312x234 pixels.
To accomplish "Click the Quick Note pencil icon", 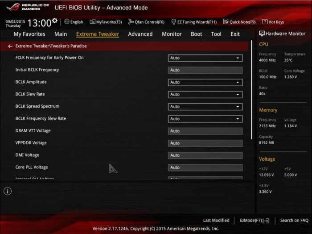I will 226,21.
